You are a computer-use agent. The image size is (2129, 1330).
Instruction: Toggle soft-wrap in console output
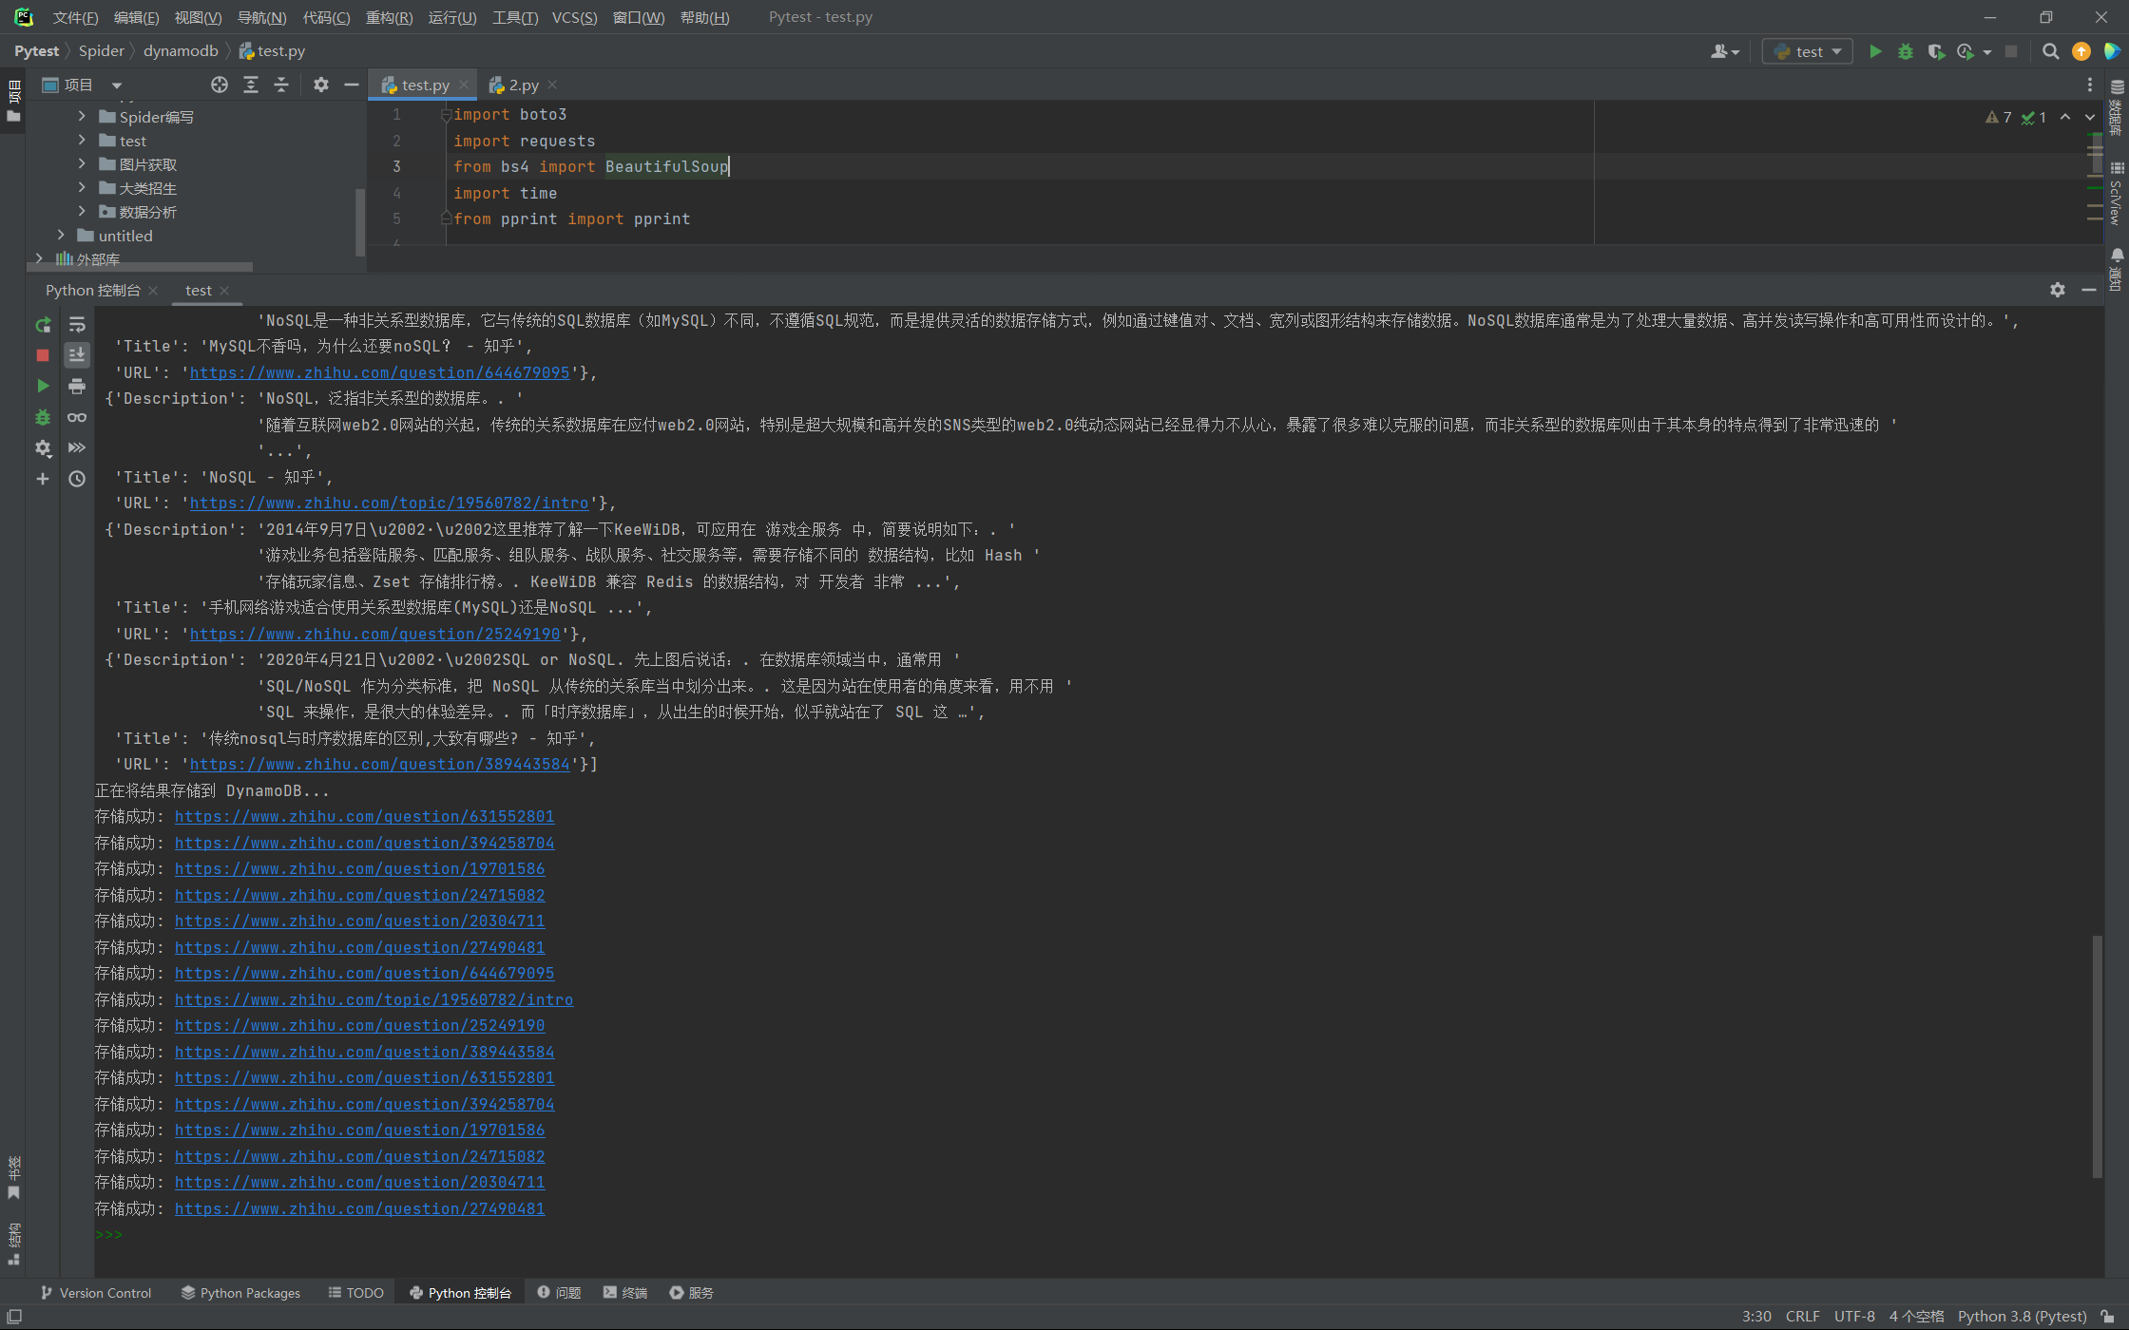(x=77, y=325)
